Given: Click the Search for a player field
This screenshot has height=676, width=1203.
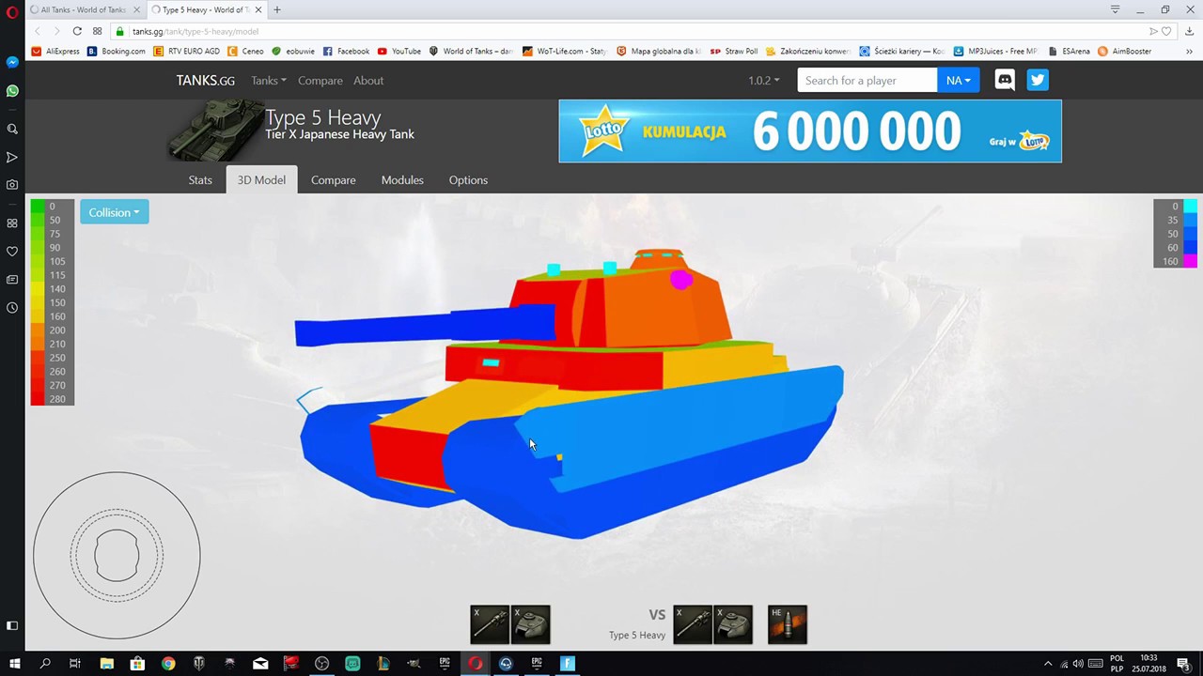Looking at the screenshot, I should tap(867, 80).
